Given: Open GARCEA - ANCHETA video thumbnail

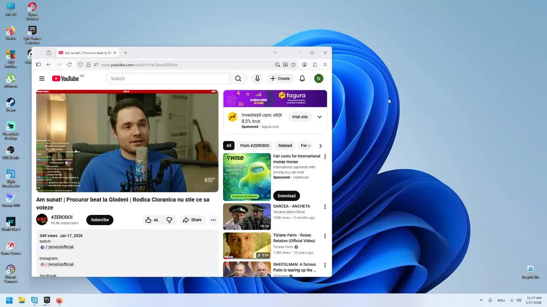Looking at the screenshot, I should point(247,217).
